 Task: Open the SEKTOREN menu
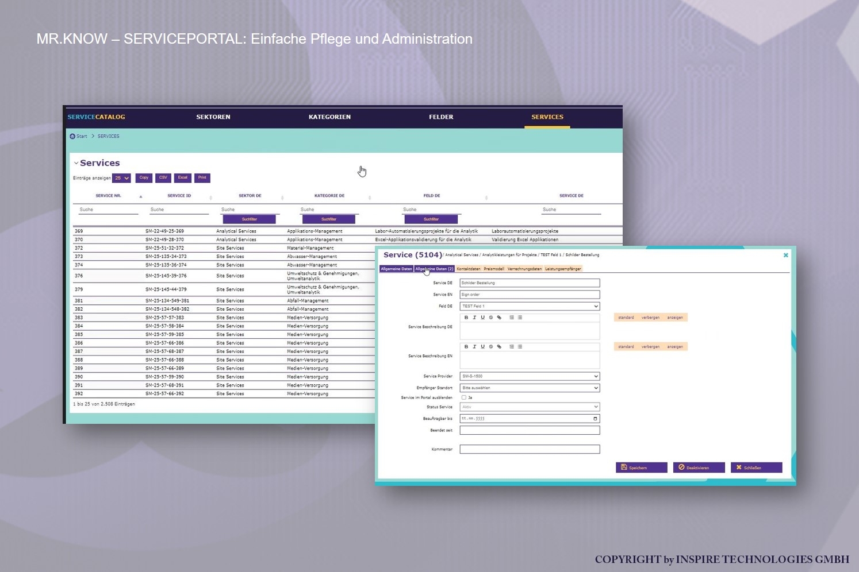(213, 117)
